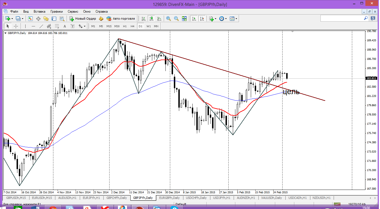Toggle the Terminal panel icon
This screenshot has width=380, height=209.
click(x=54, y=19)
